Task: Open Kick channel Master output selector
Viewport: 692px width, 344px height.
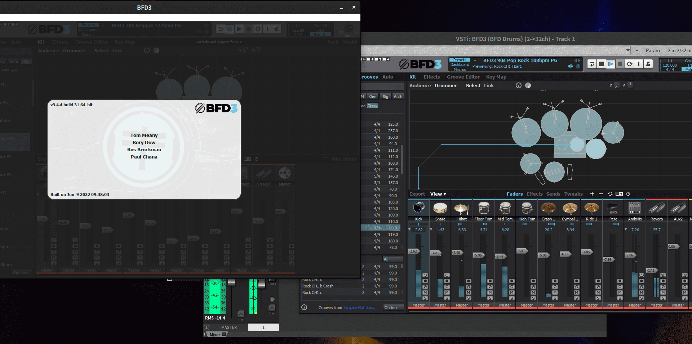Action: (x=418, y=305)
